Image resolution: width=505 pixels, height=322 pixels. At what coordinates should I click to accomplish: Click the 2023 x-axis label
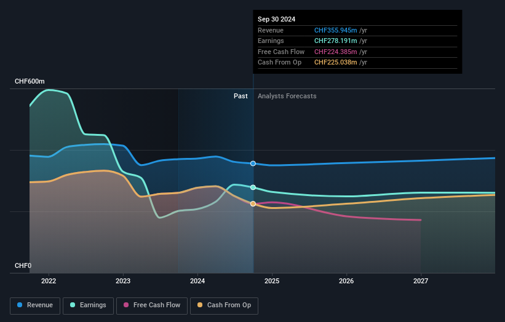[123, 281]
